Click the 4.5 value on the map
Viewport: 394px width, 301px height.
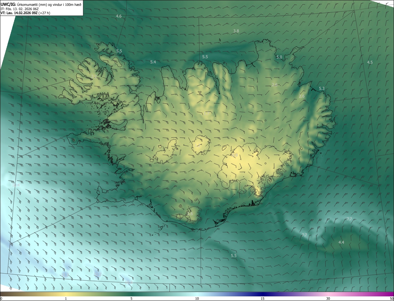370,62
